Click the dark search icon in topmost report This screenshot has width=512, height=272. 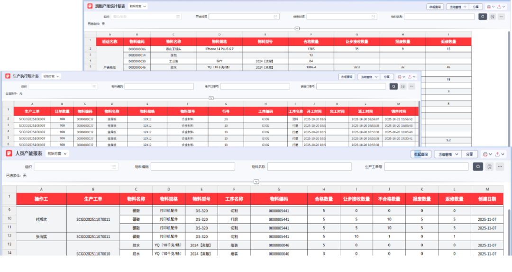tap(483, 17)
